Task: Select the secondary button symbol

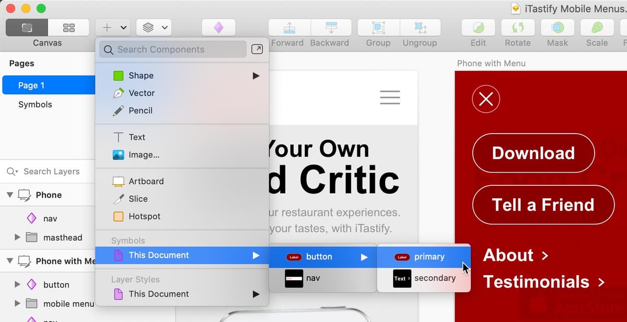Action: click(x=424, y=278)
